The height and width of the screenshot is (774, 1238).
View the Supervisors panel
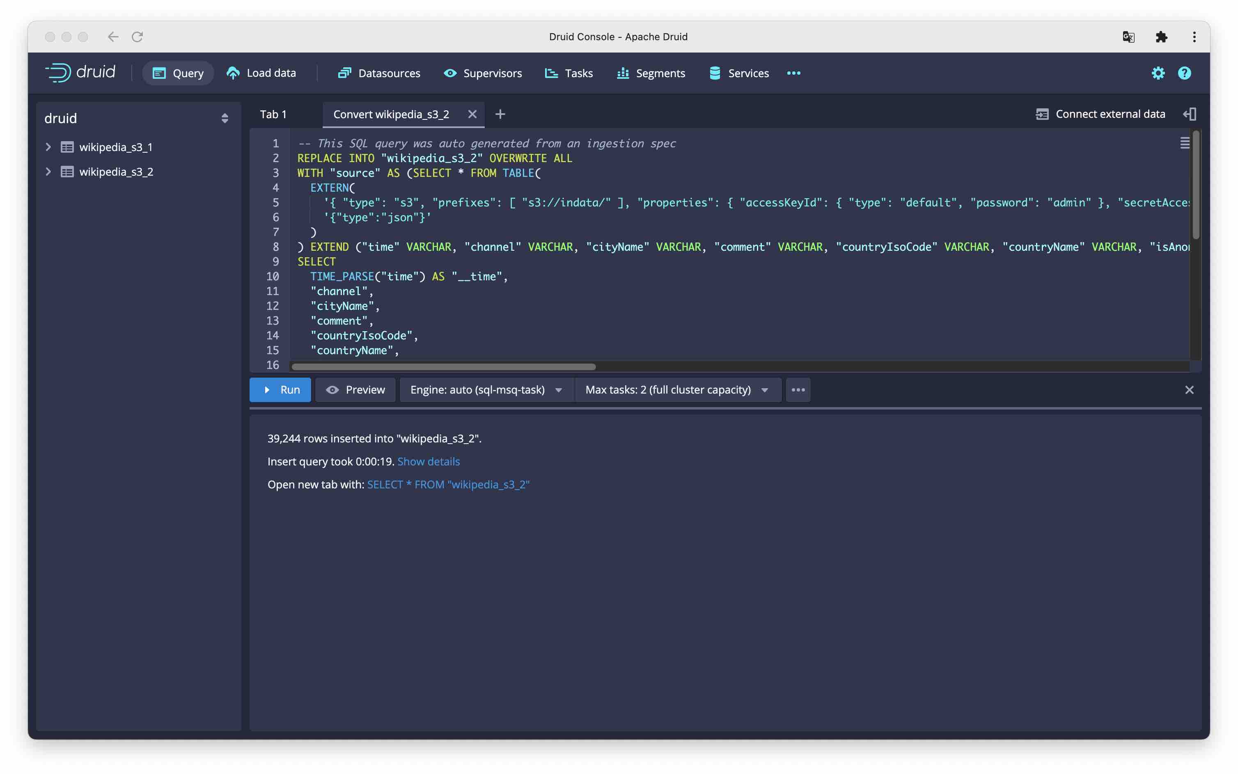[482, 73]
